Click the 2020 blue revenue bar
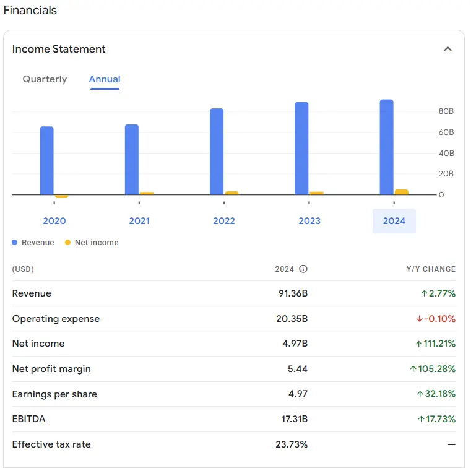Image resolution: width=476 pixels, height=468 pixels. [47, 161]
